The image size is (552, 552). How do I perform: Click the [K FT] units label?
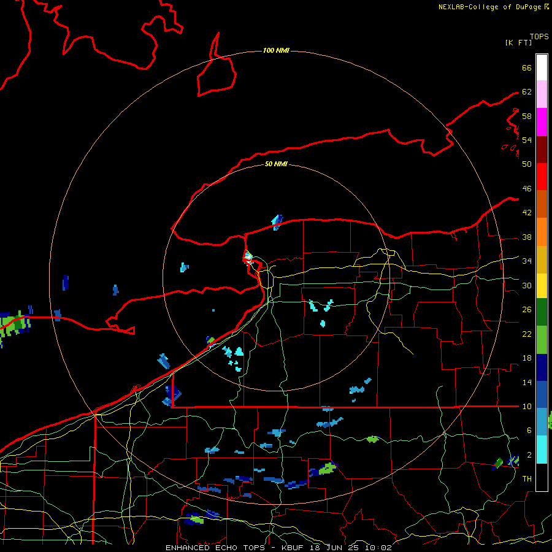518,42
